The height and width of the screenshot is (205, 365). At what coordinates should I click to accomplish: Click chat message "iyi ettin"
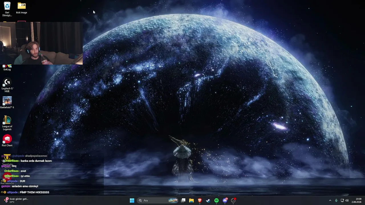25,176
